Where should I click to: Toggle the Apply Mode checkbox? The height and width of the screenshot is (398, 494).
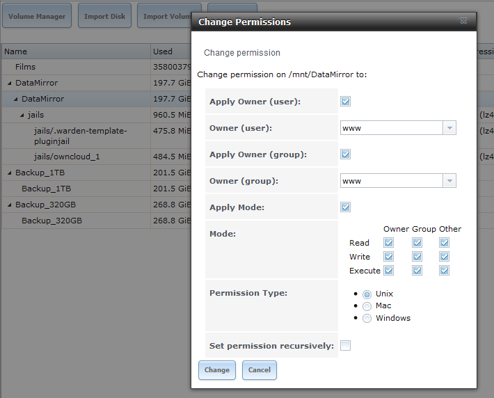point(345,207)
